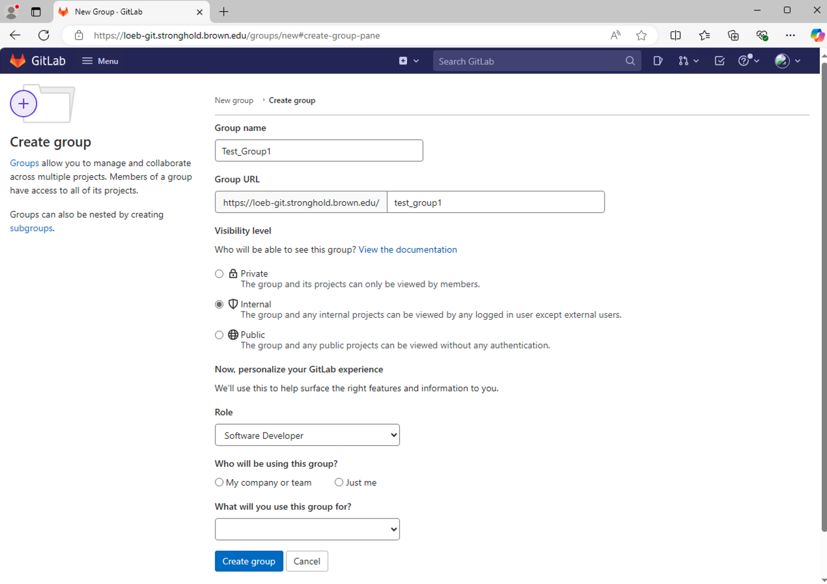
Task: Open the Issues icon in navbar
Action: (x=658, y=61)
